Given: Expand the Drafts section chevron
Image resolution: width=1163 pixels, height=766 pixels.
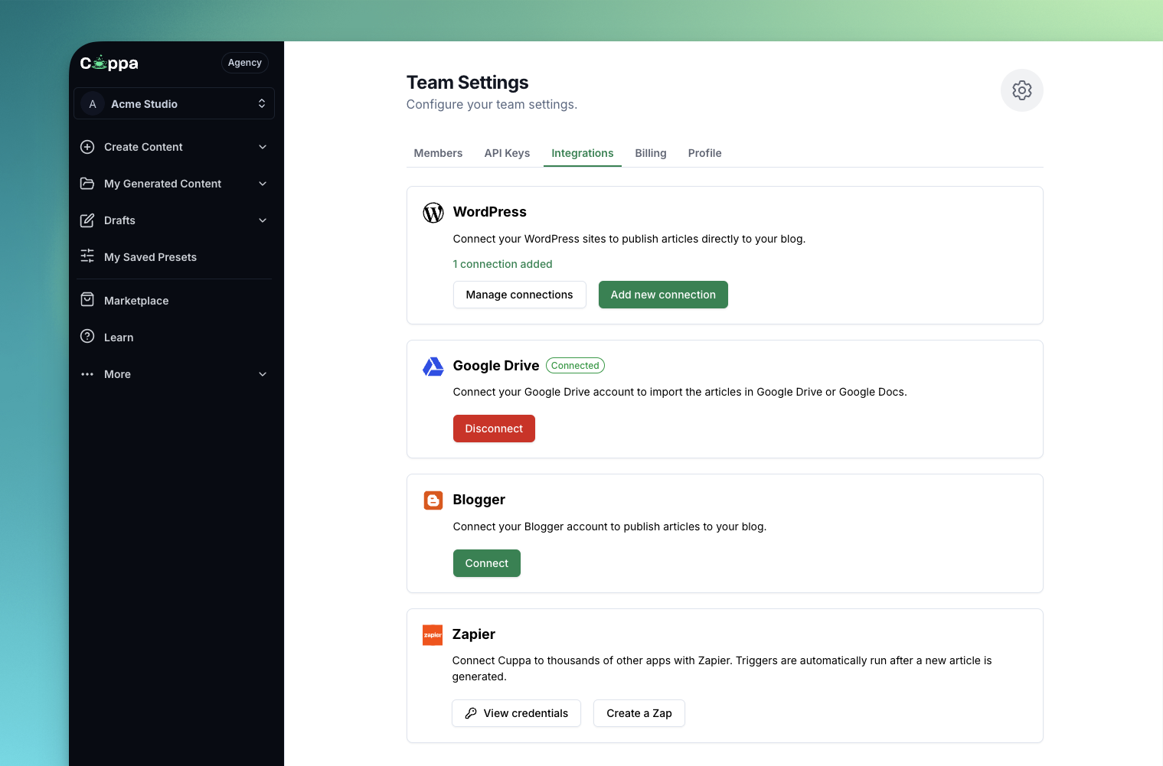Looking at the screenshot, I should 263,220.
